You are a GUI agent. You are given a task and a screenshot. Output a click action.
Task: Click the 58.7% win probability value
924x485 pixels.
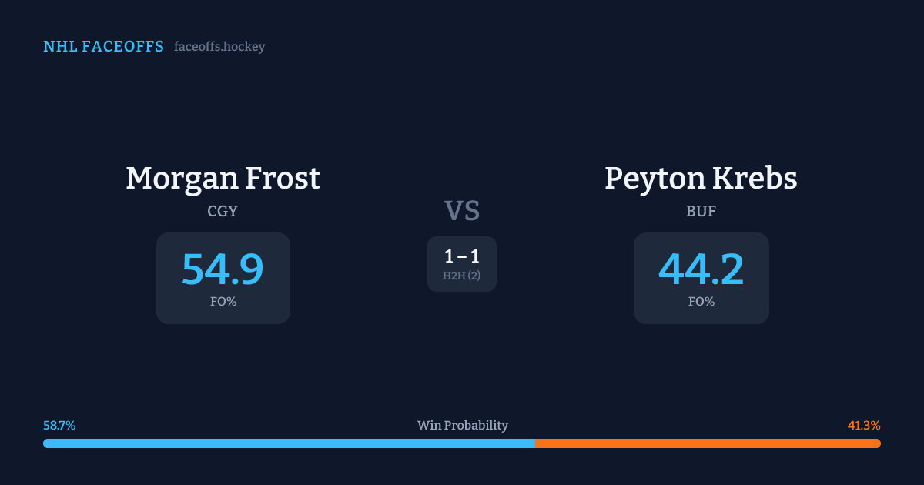59,426
